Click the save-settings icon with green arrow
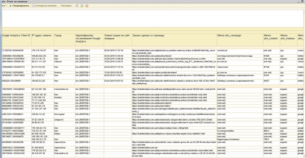 pyautogui.click(x=82, y=6)
